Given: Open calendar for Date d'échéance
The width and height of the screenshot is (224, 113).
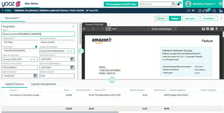Looking at the screenshot, I should [35, 76].
